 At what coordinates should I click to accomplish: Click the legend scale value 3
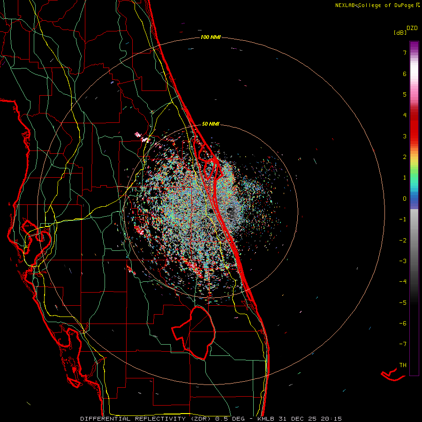pos(405,136)
